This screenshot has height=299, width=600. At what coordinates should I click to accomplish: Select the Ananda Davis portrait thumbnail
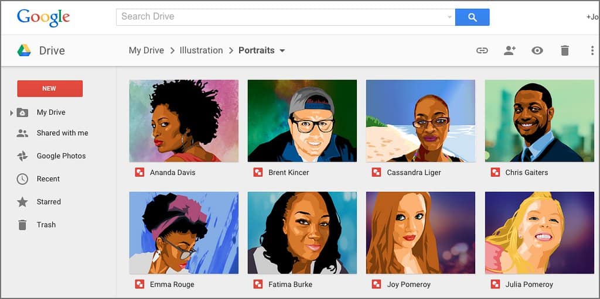pos(183,121)
